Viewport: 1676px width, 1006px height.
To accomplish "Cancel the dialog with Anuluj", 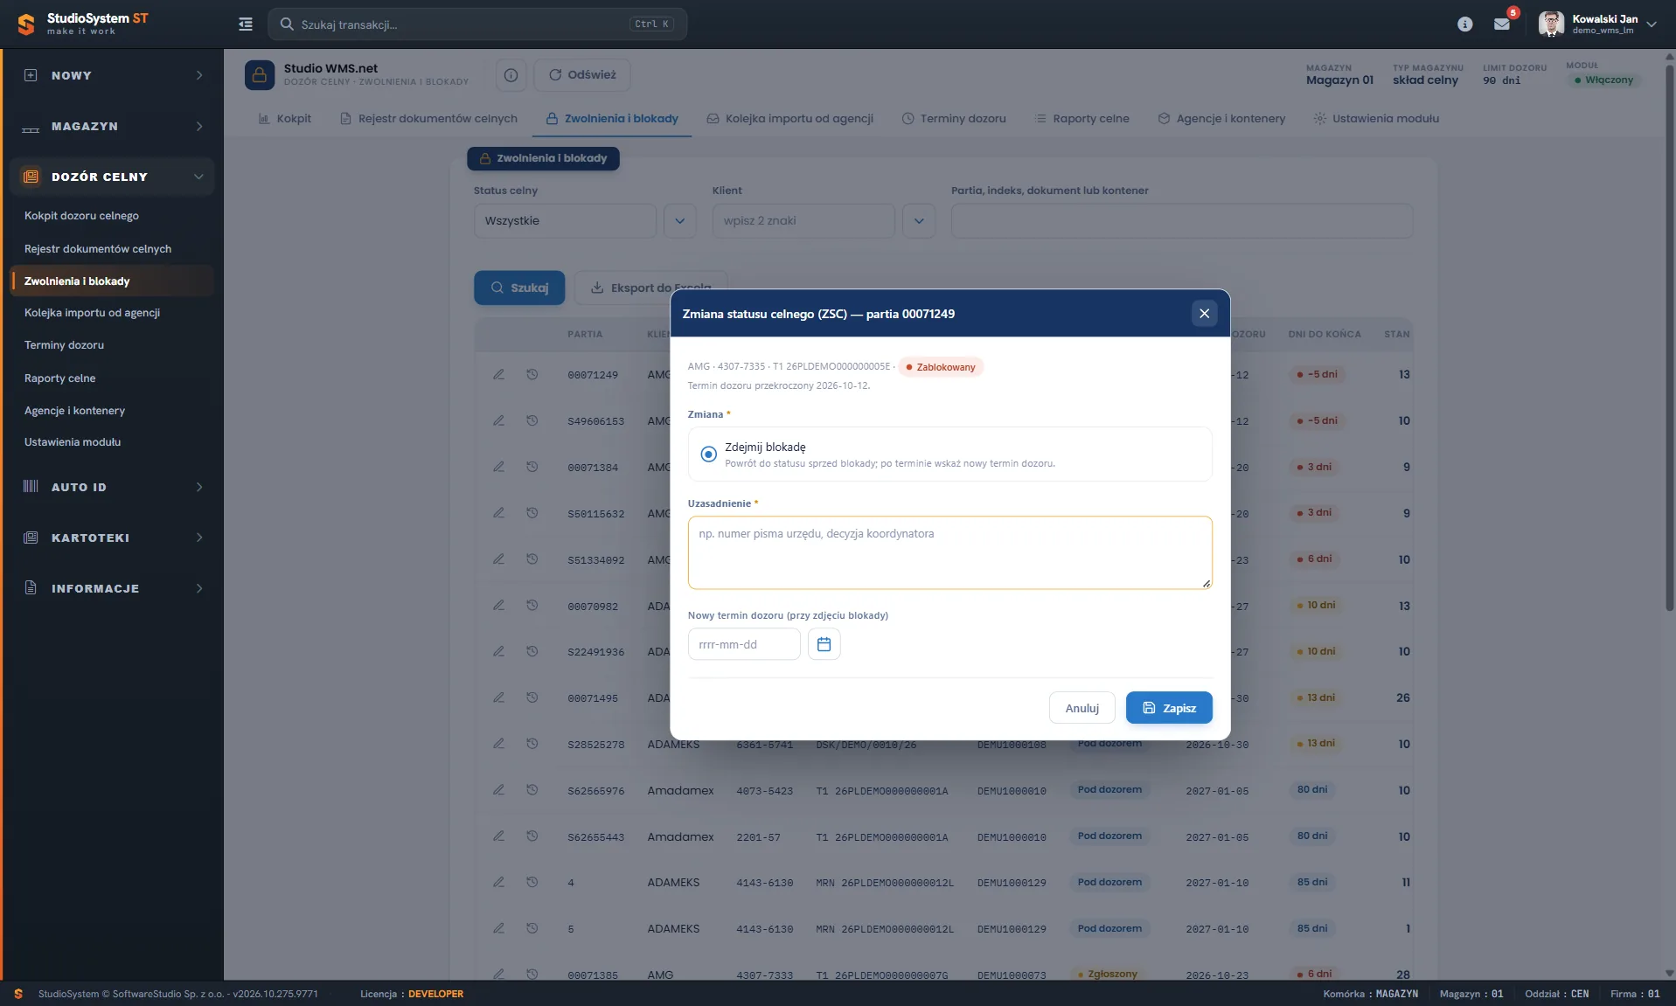I will coord(1081,708).
